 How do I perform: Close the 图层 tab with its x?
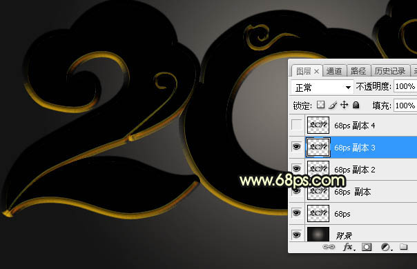point(316,72)
